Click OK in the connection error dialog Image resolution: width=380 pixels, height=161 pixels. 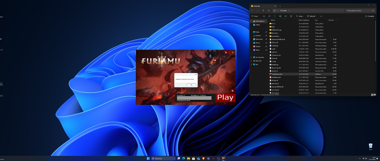(x=191, y=85)
